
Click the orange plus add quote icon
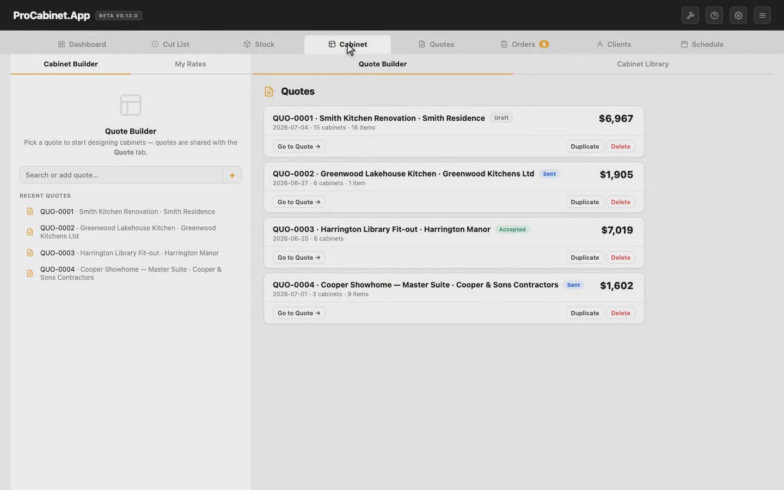[x=232, y=175]
